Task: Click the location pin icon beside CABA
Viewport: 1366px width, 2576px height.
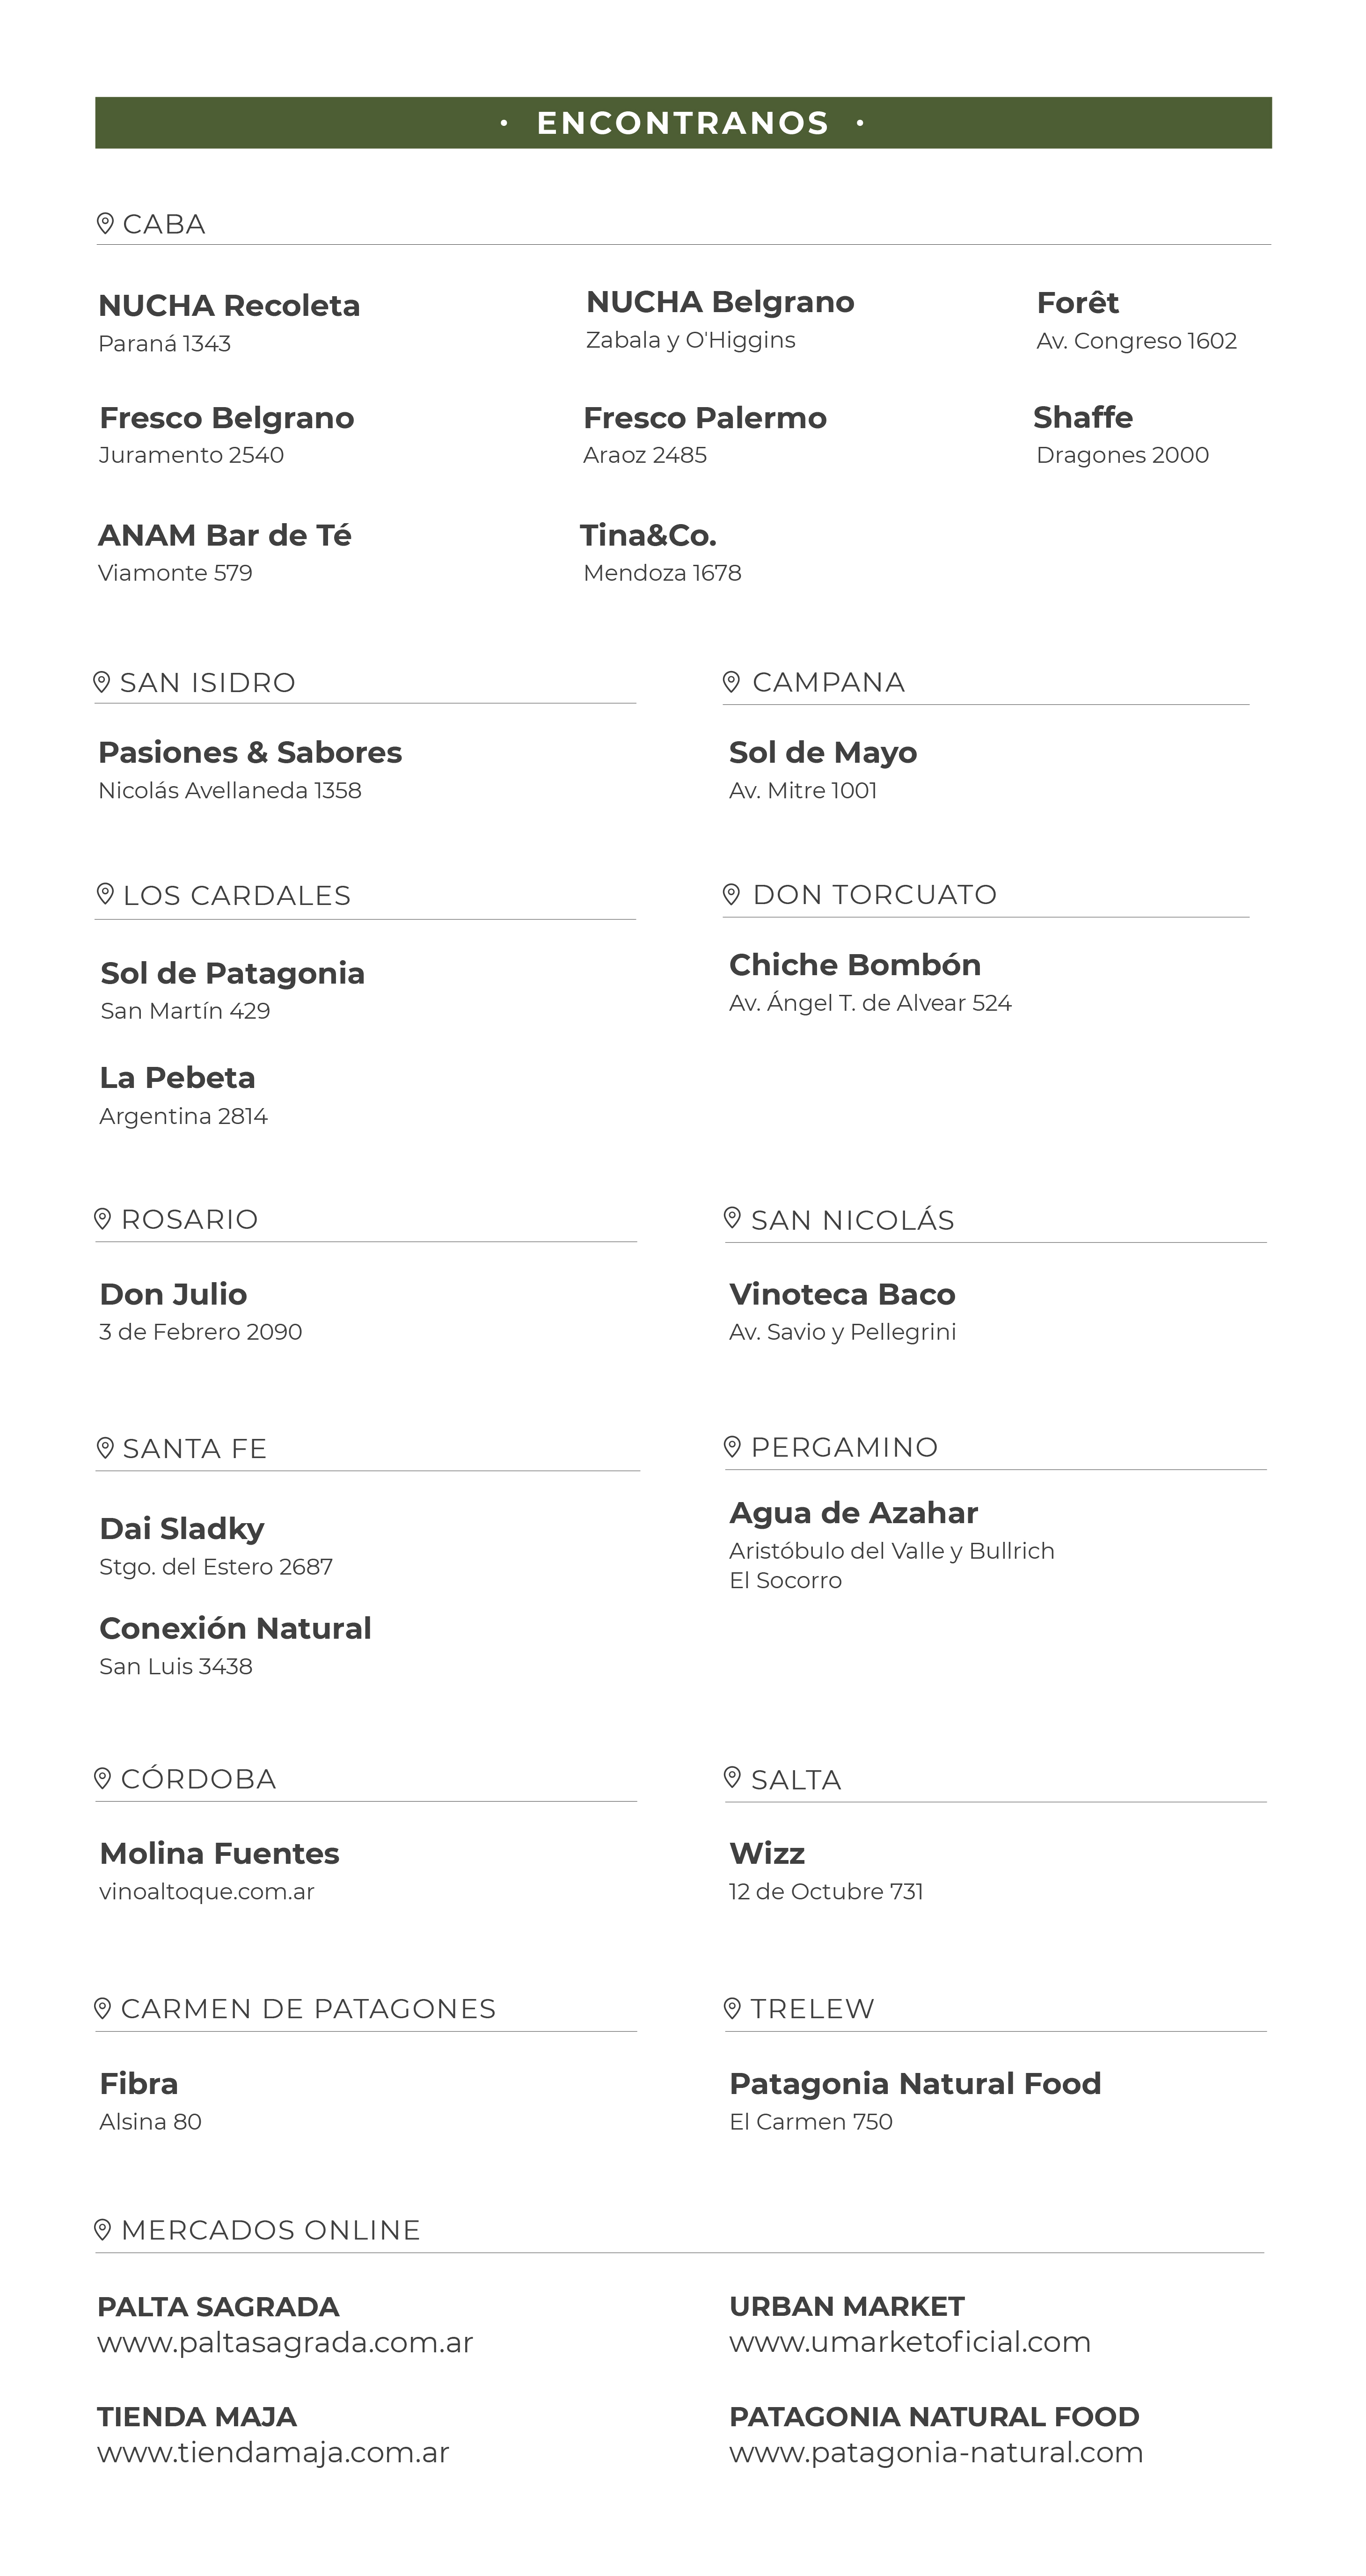Action: pos(104,223)
